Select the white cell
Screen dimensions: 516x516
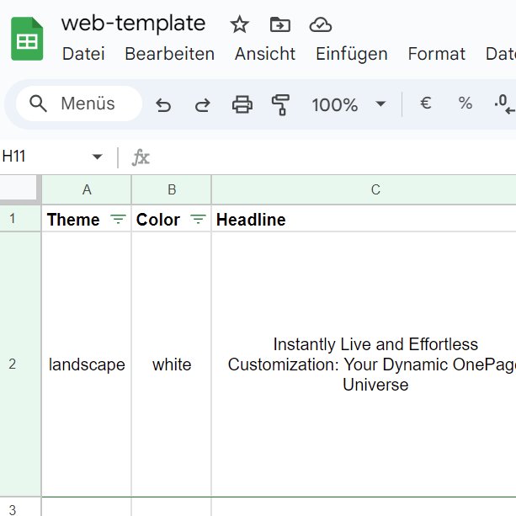coord(172,364)
